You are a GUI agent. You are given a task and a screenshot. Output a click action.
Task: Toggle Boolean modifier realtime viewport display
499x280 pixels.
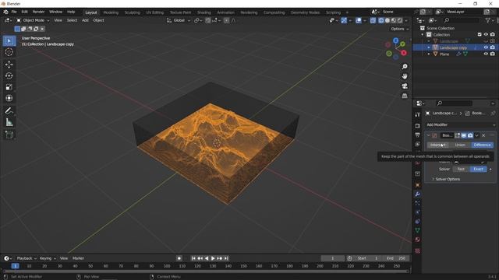pyautogui.click(x=464, y=135)
